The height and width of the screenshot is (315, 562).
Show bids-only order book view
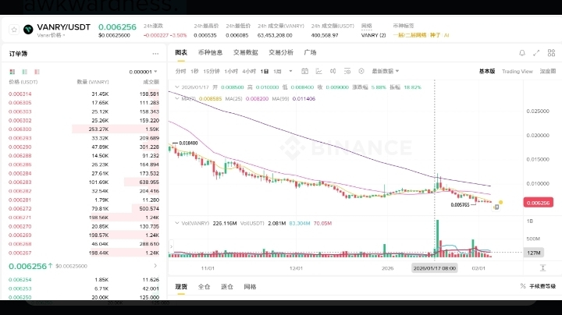[x=25, y=72]
